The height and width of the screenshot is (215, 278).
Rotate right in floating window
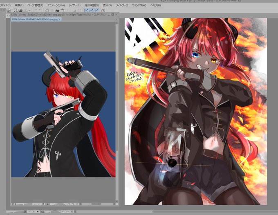click(73, 204)
